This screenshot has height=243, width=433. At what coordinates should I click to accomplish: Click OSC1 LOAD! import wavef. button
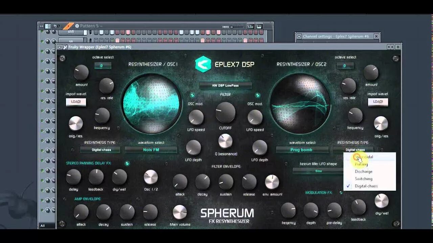click(x=76, y=102)
